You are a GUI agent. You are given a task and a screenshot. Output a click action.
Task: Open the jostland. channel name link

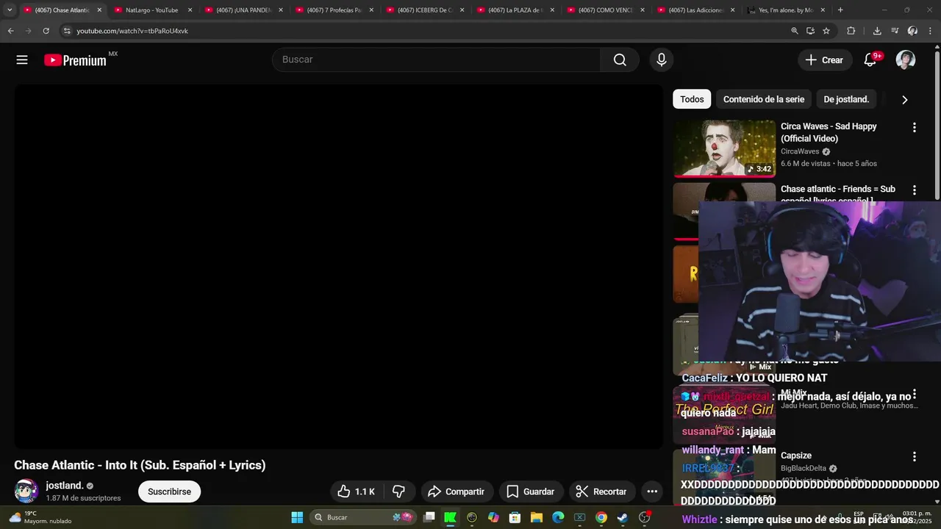coord(65,486)
